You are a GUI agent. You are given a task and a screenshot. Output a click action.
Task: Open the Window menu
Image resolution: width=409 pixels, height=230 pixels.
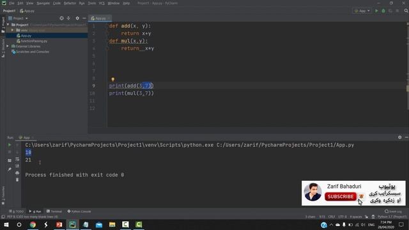tap(113, 3)
